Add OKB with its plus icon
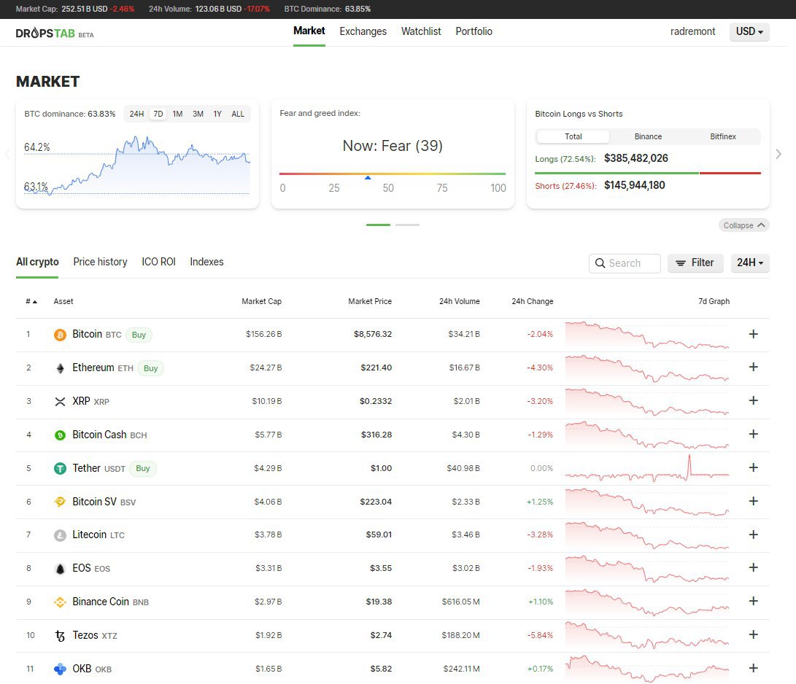 (754, 668)
